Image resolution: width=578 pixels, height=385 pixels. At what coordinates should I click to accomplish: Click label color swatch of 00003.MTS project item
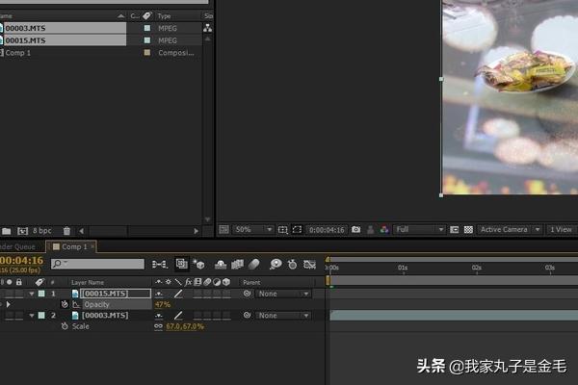[x=147, y=28]
